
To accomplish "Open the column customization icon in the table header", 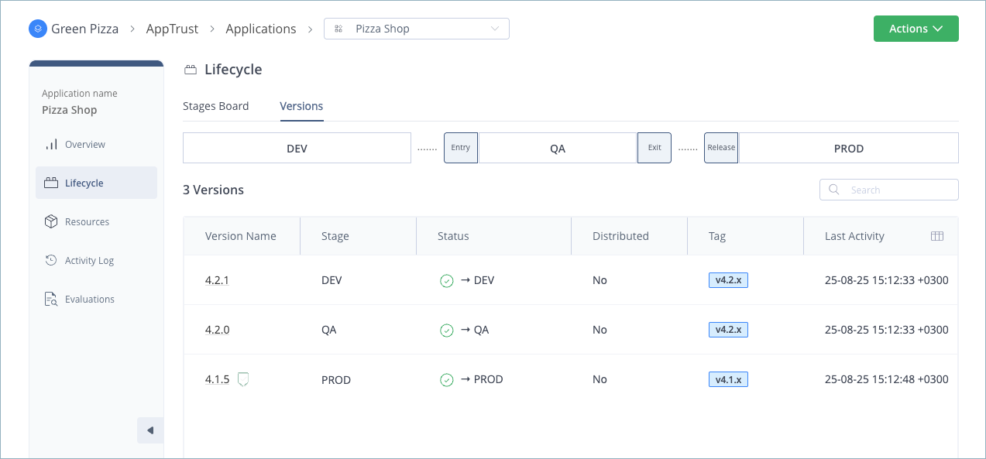I will click(937, 236).
